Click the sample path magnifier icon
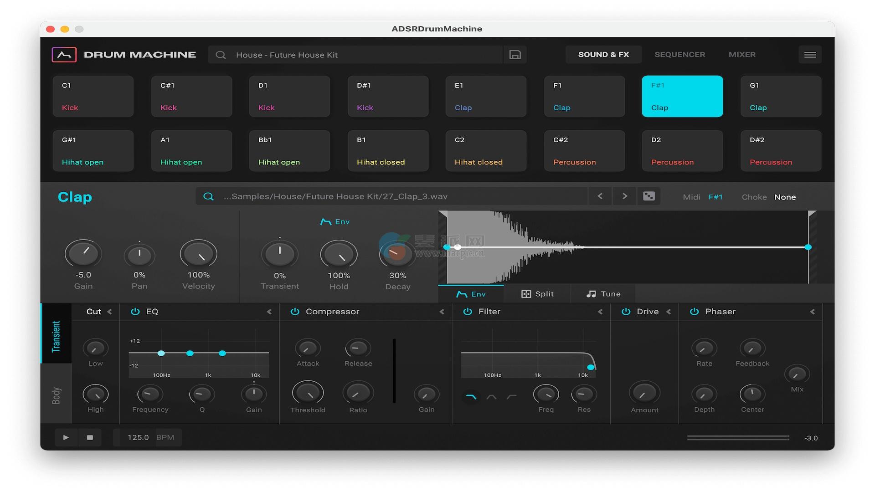Viewport: 875px width, 492px height. coord(208,196)
